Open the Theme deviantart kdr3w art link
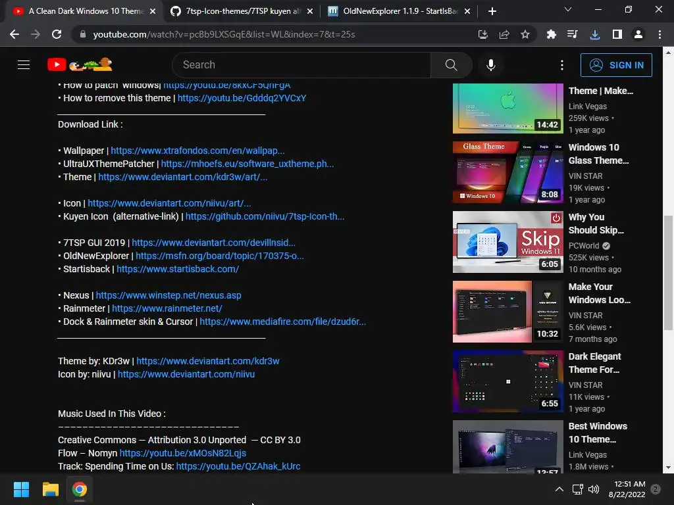Image resolution: width=674 pixels, height=505 pixels. point(183,177)
